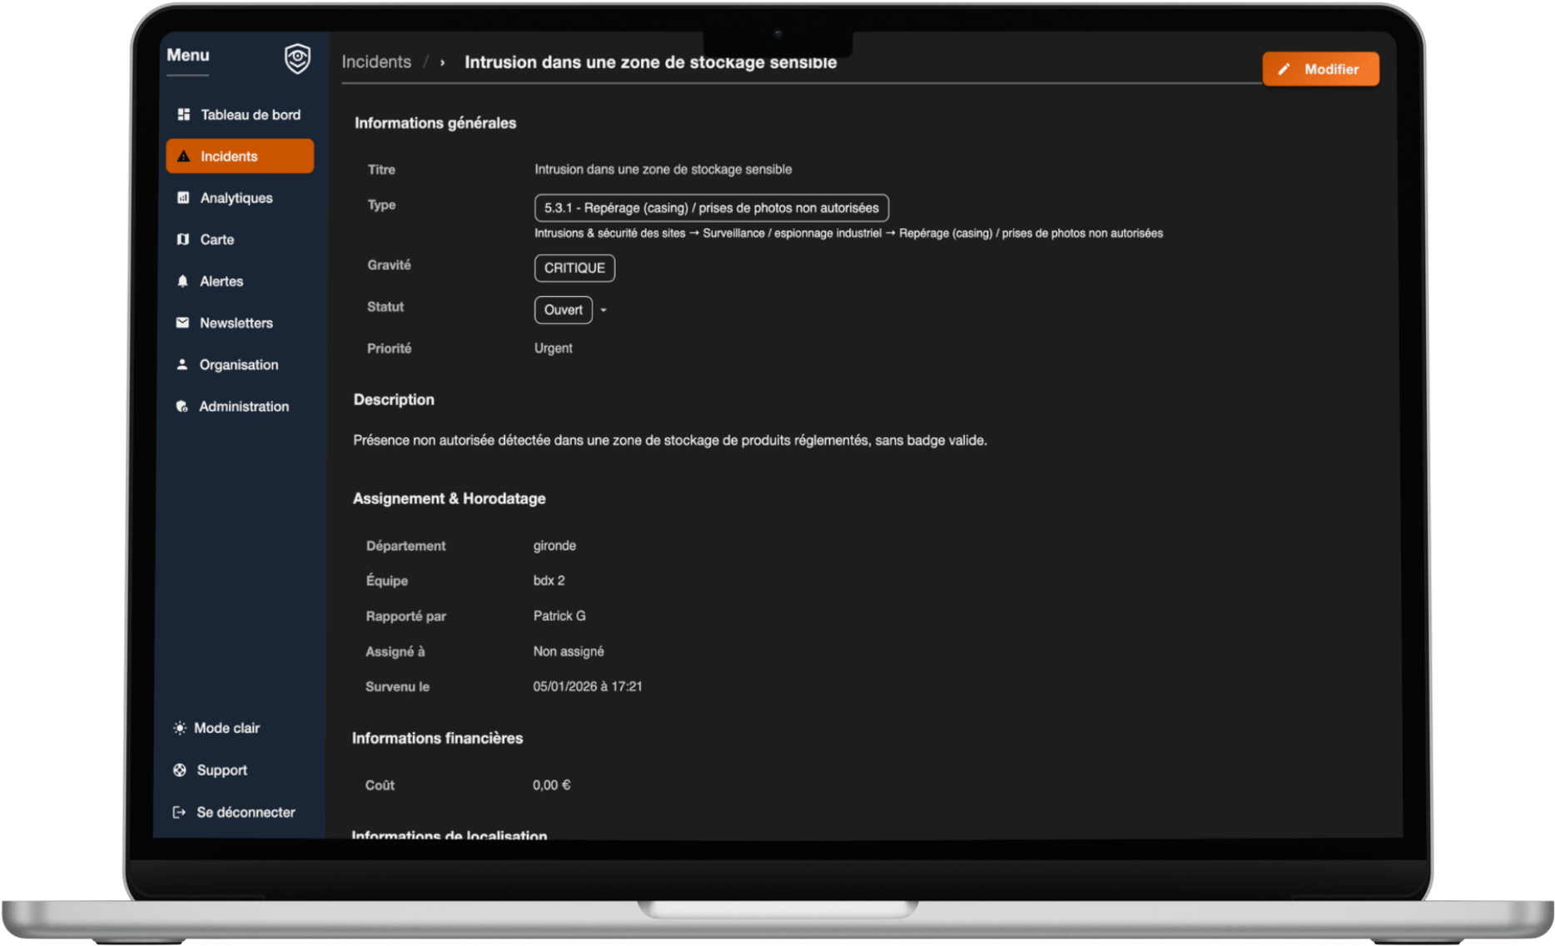Click the pencil icon in Modifier button
This screenshot has width=1555, height=946.
pyautogui.click(x=1284, y=69)
